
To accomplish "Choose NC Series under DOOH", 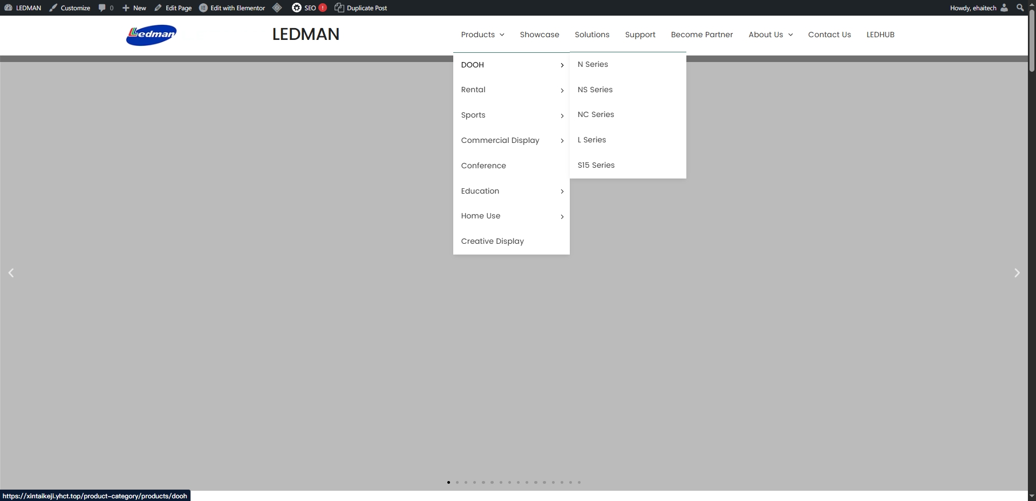I will pos(596,114).
